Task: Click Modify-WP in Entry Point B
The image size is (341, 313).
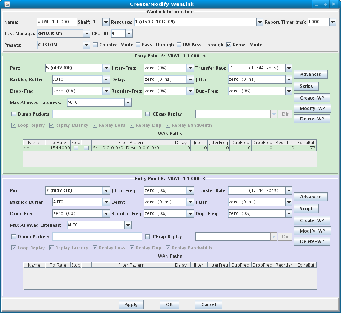Action: click(312, 231)
